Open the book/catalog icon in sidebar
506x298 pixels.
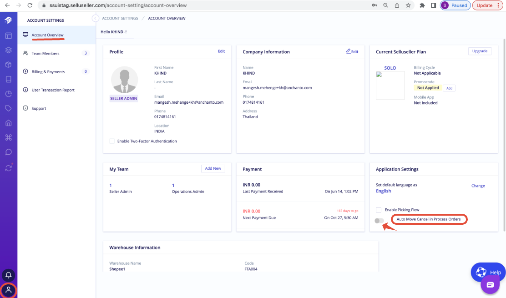coord(8,79)
